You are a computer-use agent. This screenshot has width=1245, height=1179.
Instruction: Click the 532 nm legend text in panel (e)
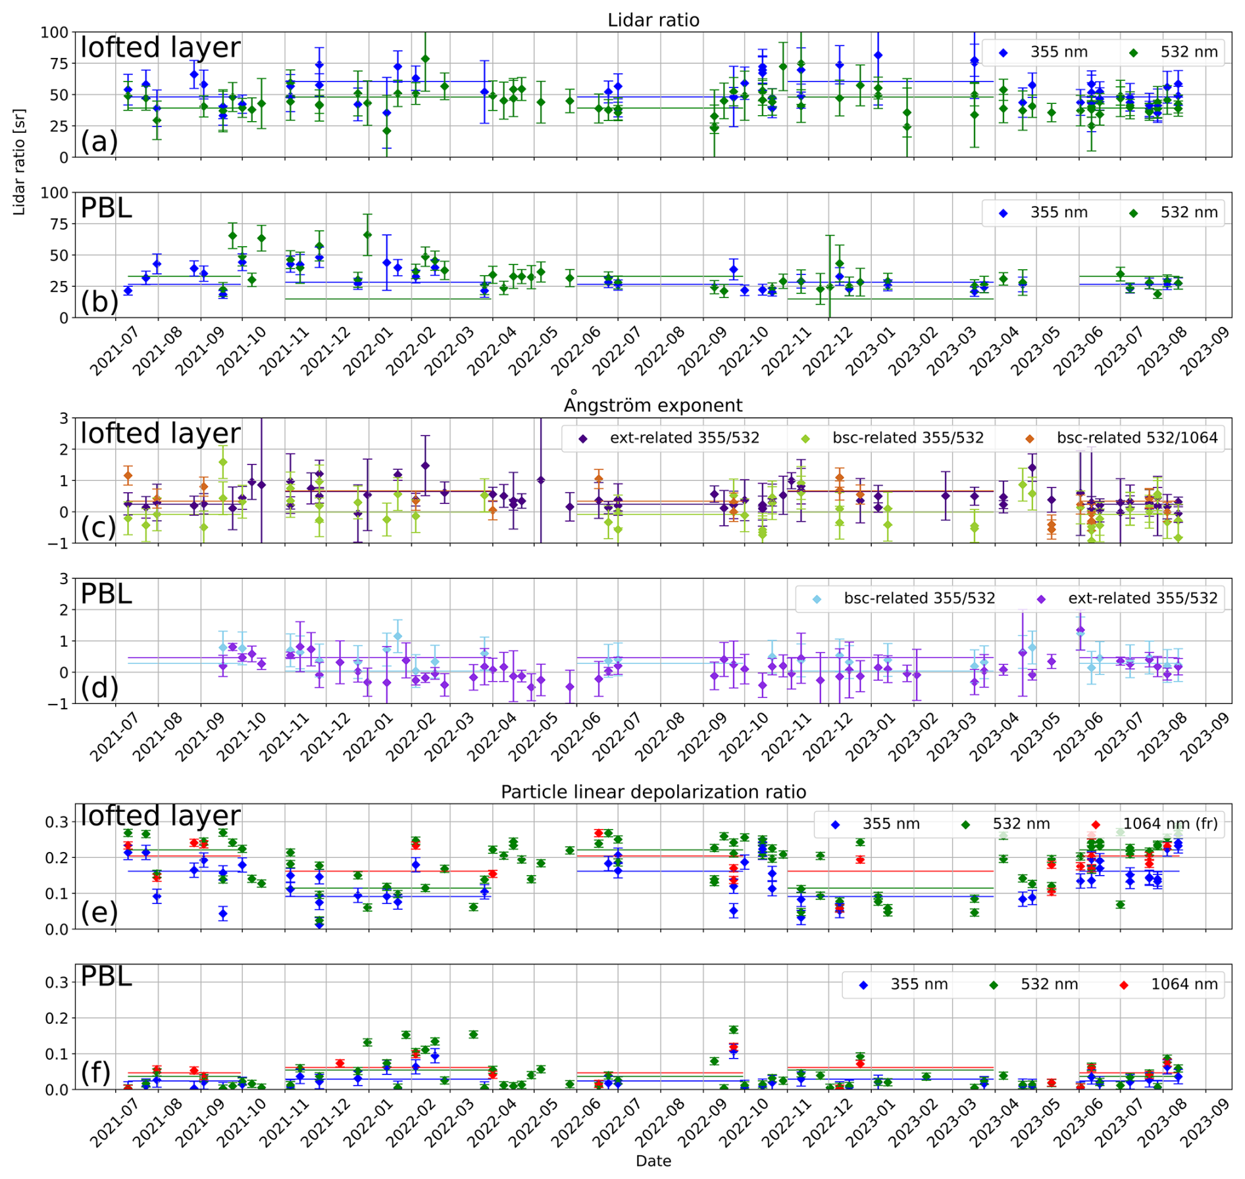[1021, 824]
